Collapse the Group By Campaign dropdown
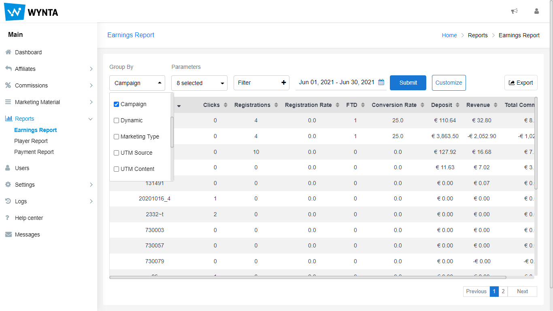The width and height of the screenshot is (553, 311). click(137, 83)
